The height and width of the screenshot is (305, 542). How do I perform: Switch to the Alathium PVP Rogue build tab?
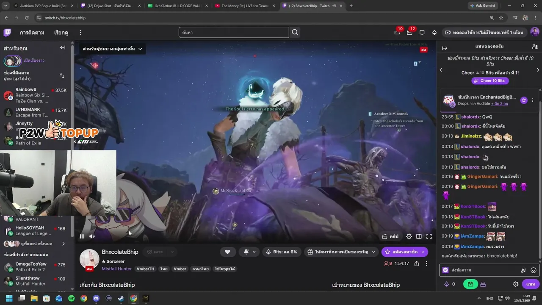40,6
